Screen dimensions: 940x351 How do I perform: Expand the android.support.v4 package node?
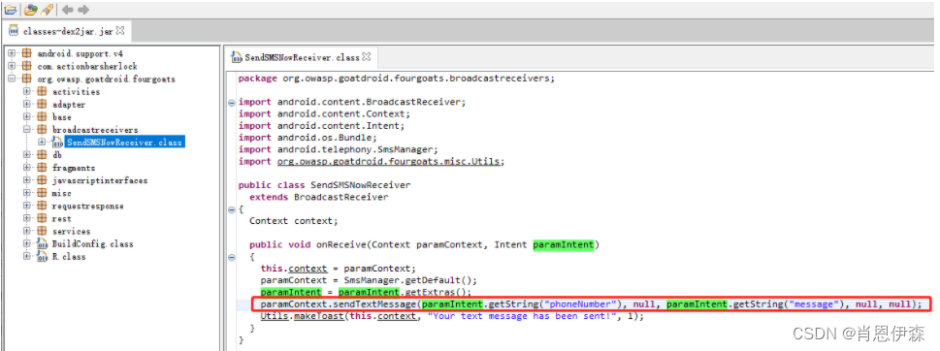click(x=12, y=53)
